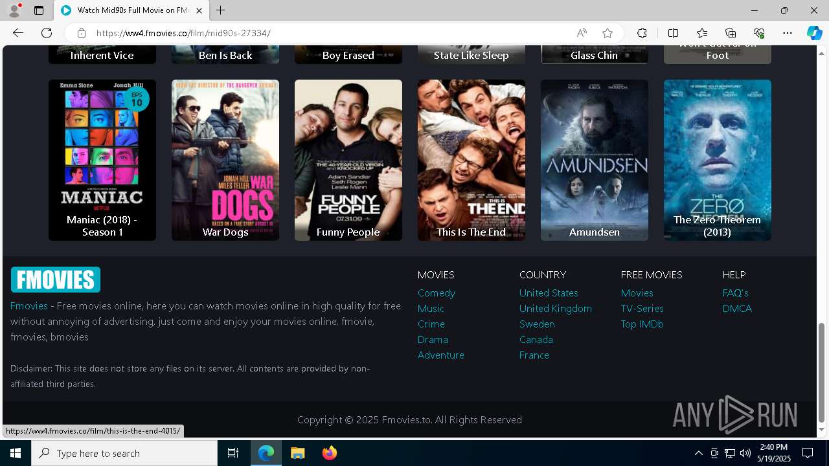Show hidden system tray icons
This screenshot has height=466, width=829.
point(698,453)
